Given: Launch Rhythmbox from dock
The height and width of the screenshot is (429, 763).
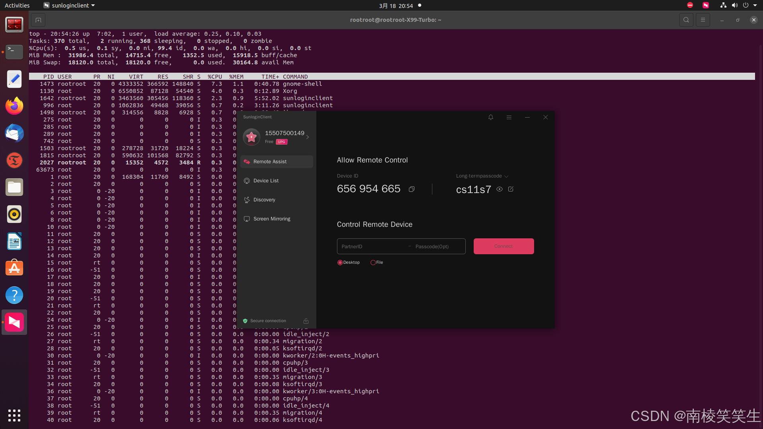Looking at the screenshot, I should (14, 214).
